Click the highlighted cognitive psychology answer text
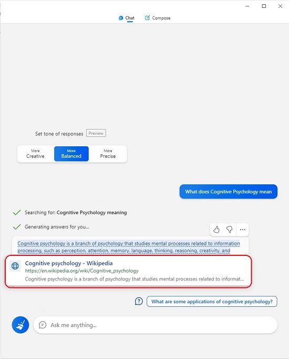Image resolution: width=289 pixels, height=359 pixels. click(129, 247)
